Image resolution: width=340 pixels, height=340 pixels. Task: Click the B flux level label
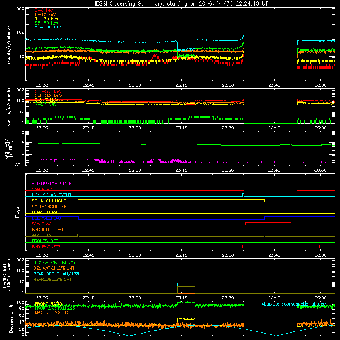pyautogui.click(x=23, y=143)
